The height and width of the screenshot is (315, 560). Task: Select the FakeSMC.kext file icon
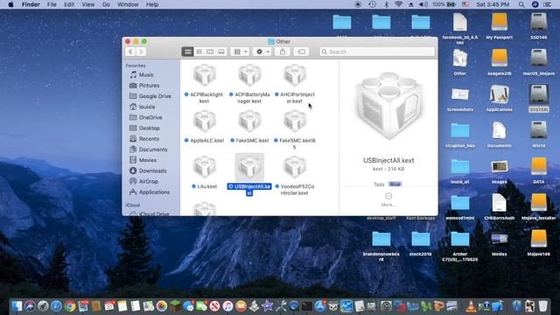(x=249, y=122)
